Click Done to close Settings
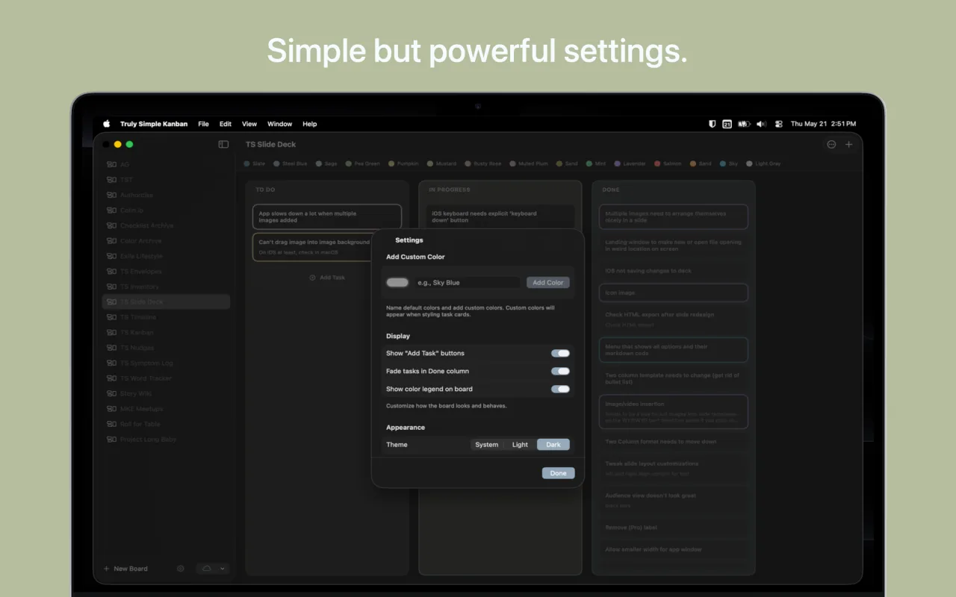The height and width of the screenshot is (597, 956). pyautogui.click(x=559, y=473)
